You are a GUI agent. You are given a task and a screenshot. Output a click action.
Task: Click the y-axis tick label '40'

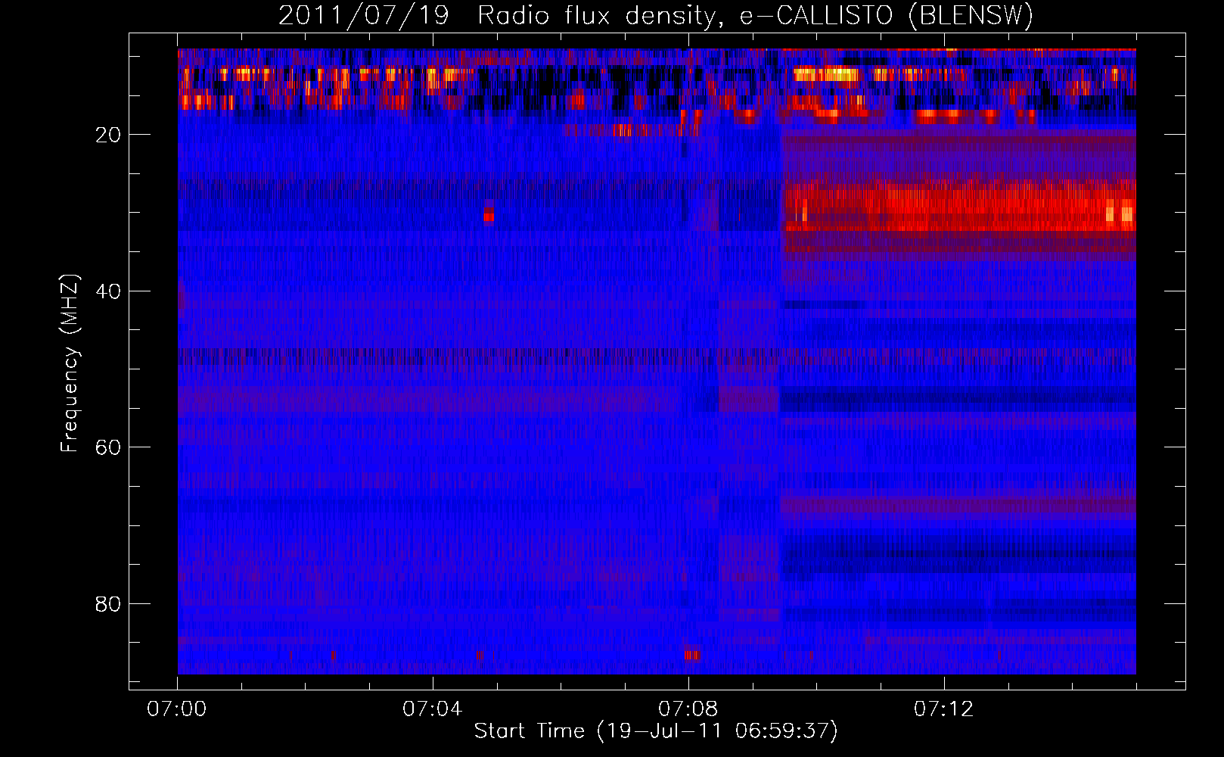[109, 291]
